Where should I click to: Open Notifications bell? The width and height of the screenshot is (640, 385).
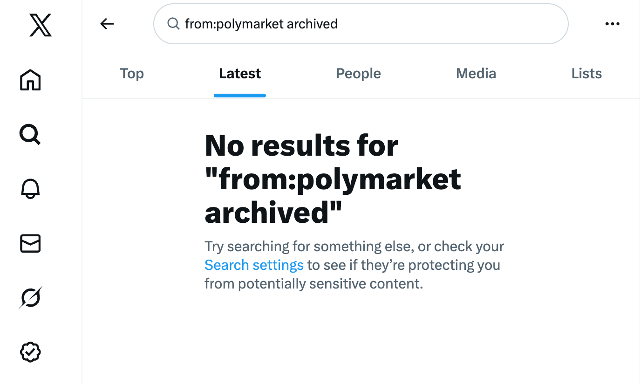30,189
